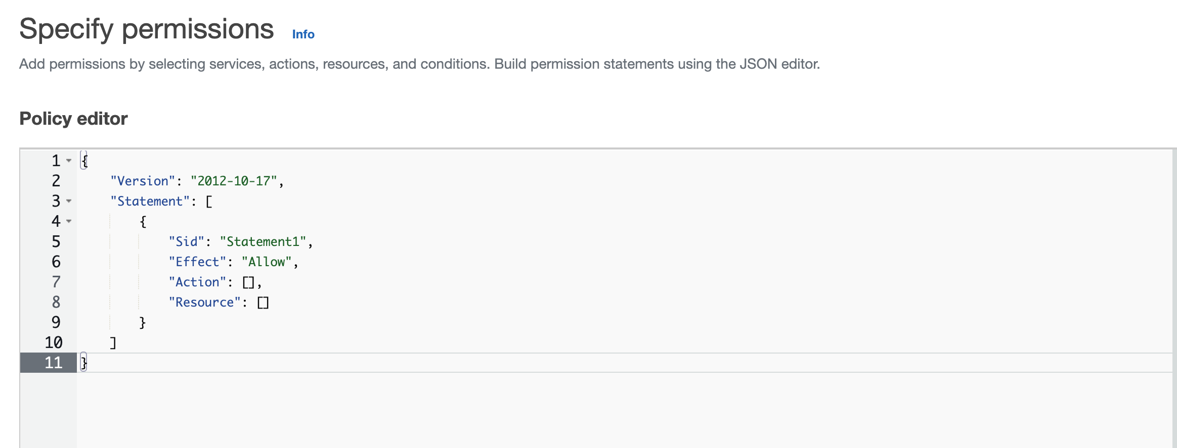Click the Policy editor heading
Screen dimensions: 1177x448
[x=73, y=118]
